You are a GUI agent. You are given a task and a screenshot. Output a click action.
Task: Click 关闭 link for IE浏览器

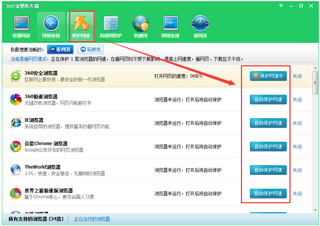297,123
